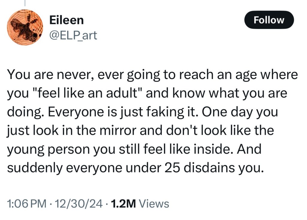Click the Views label

(x=154, y=204)
